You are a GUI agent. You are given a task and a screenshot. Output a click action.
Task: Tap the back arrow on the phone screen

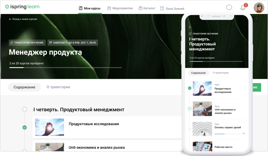pyautogui.click(x=190, y=27)
